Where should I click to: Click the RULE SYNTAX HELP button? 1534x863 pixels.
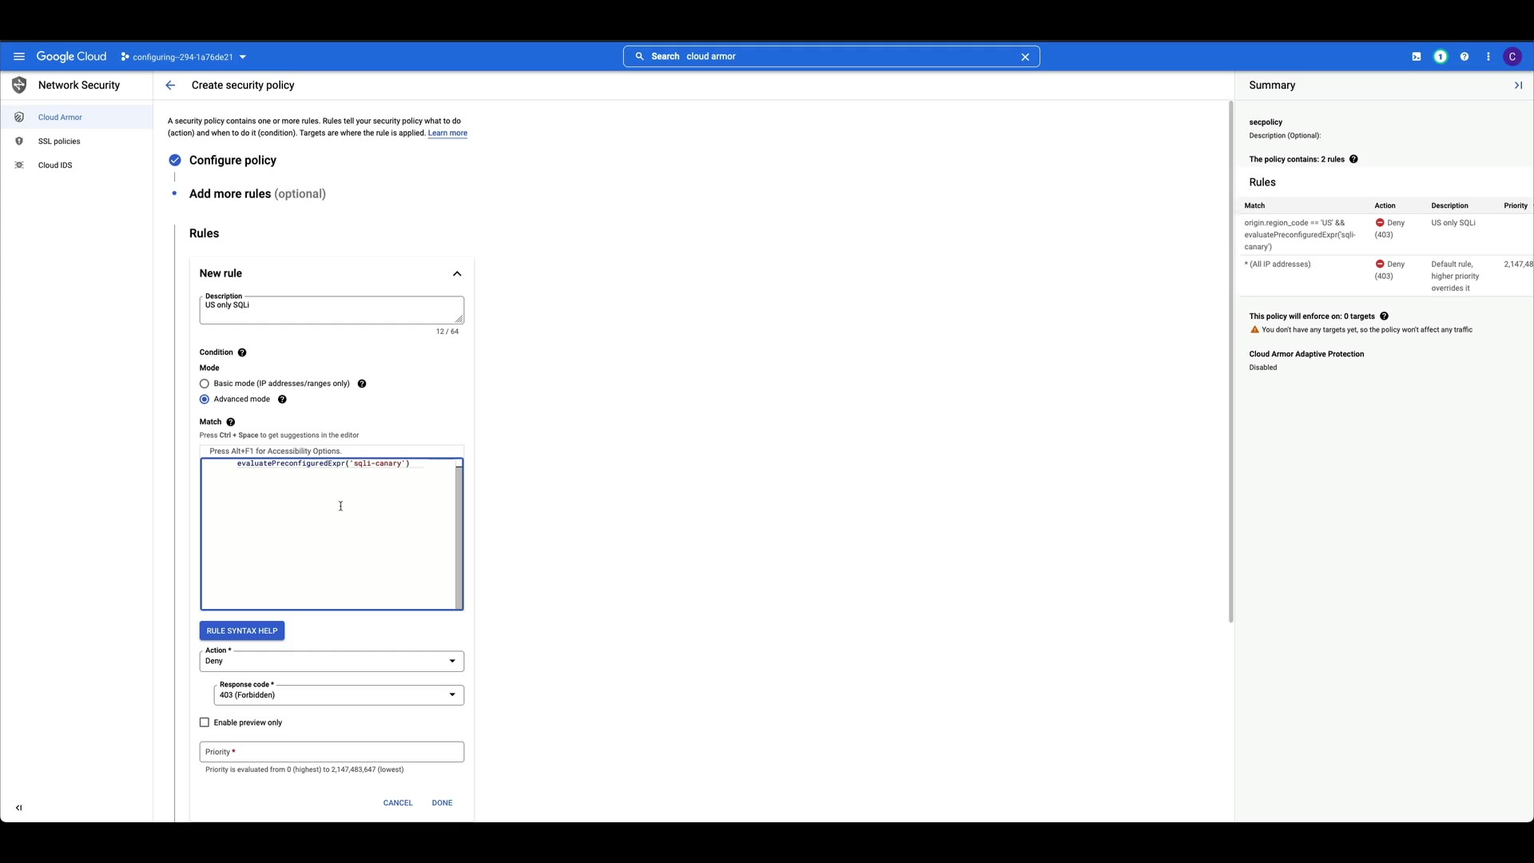tap(242, 631)
